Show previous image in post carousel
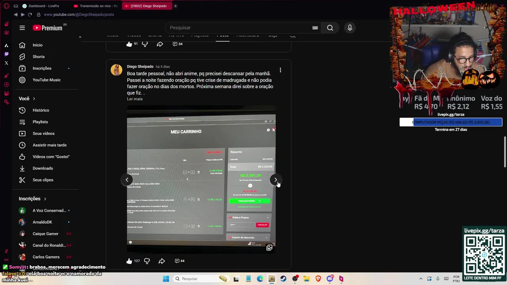 click(x=127, y=180)
